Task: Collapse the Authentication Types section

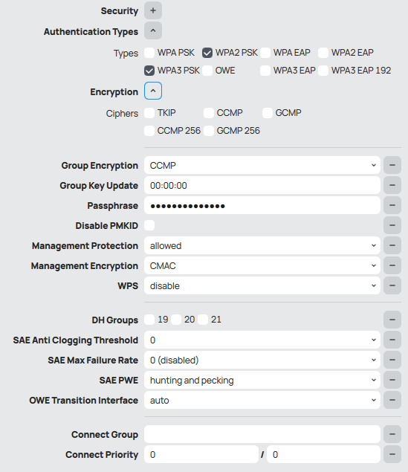Action: pyautogui.click(x=153, y=30)
